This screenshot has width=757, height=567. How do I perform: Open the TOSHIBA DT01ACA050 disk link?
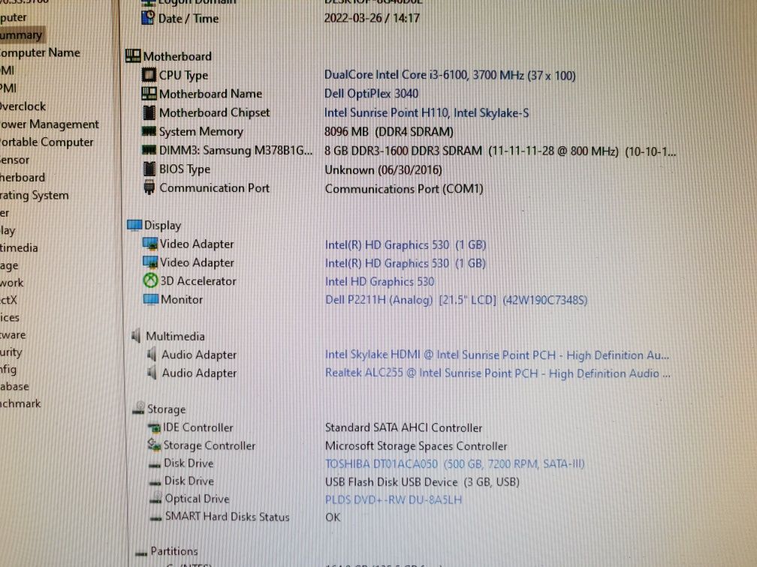[x=455, y=463]
